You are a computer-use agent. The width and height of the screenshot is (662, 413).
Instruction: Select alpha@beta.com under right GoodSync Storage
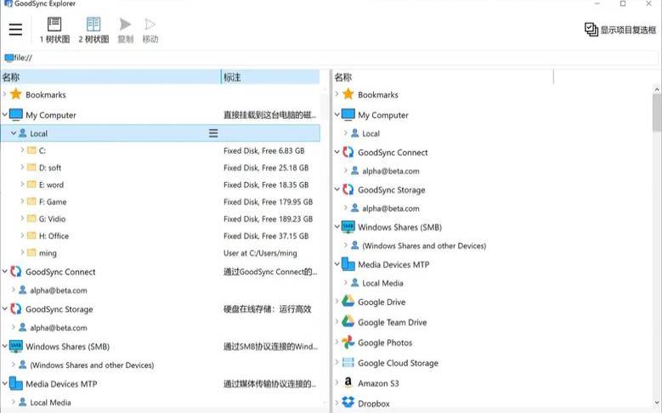391,208
